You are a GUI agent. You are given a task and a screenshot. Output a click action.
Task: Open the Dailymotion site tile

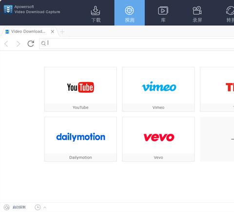pyautogui.click(x=80, y=139)
